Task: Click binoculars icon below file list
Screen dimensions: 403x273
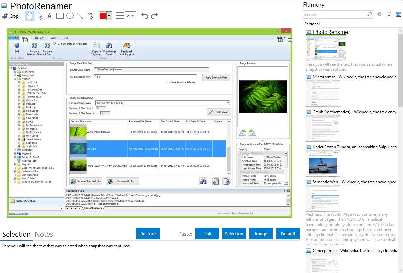Action: 203,181
